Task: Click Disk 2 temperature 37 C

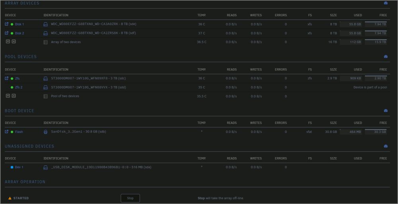Action: tap(202, 33)
